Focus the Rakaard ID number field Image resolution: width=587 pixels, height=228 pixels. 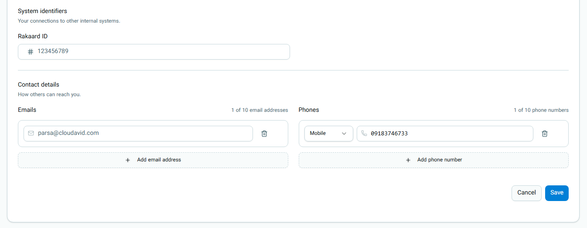[154, 52]
